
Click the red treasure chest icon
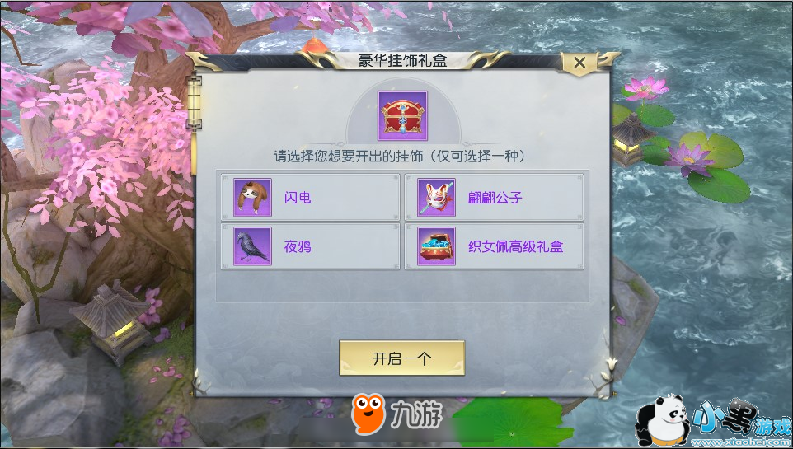tap(402, 116)
